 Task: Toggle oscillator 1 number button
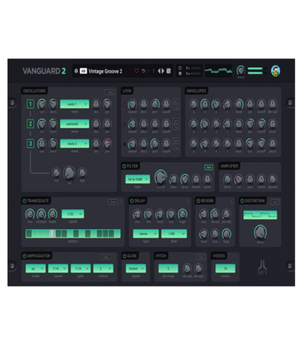pyautogui.click(x=30, y=104)
